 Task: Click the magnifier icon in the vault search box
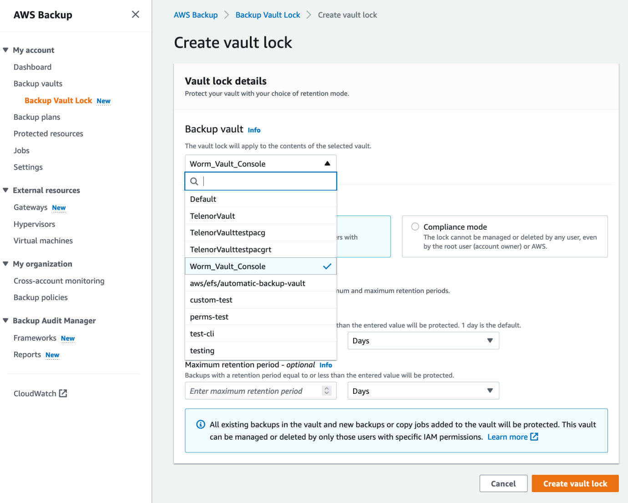(x=194, y=181)
